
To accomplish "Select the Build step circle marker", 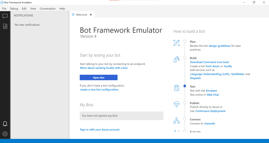I will (185, 58).
